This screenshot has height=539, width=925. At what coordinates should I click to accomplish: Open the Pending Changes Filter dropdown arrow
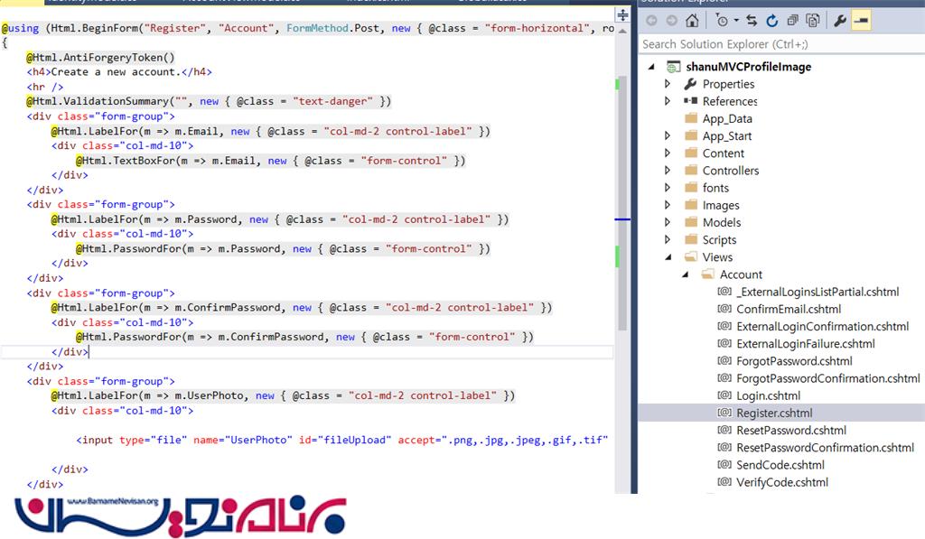click(x=736, y=21)
